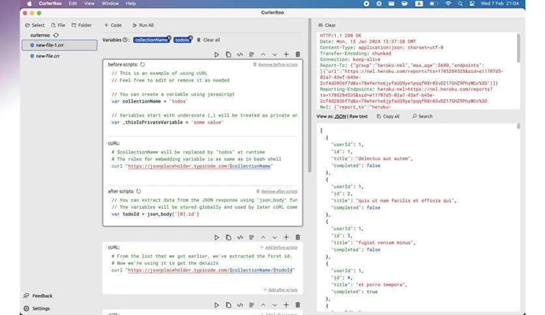Refresh the curlerroo folder sync icon
Screen dimensions: 545x315
56,35
